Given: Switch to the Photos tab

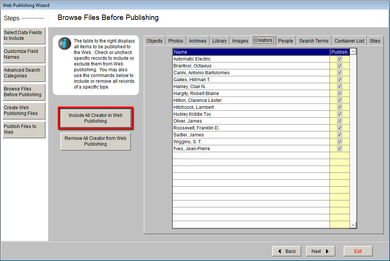Looking at the screenshot, I should (x=175, y=40).
